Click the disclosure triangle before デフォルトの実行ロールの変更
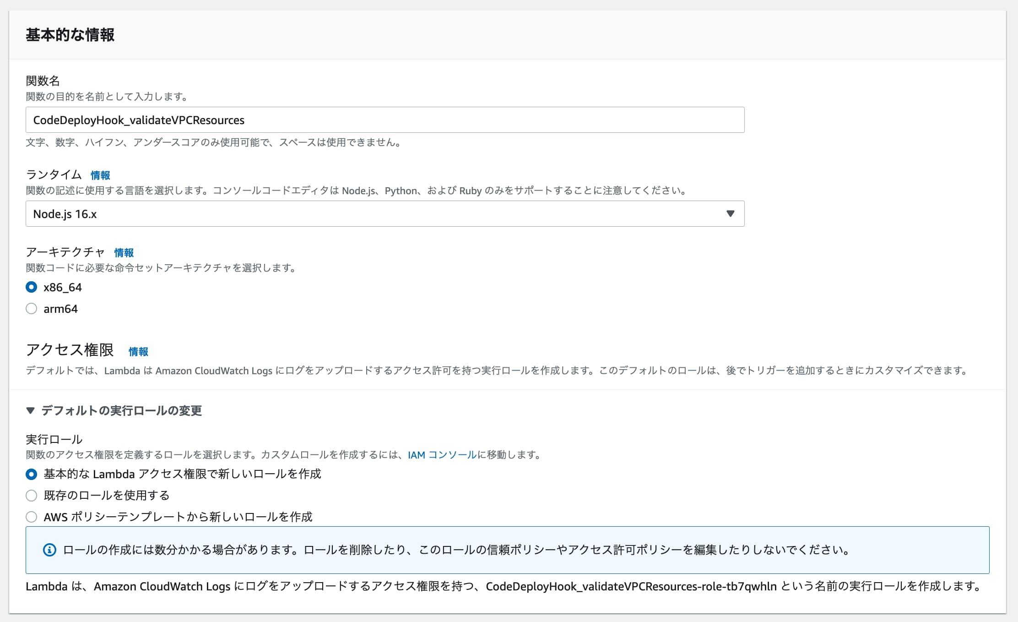 coord(31,411)
